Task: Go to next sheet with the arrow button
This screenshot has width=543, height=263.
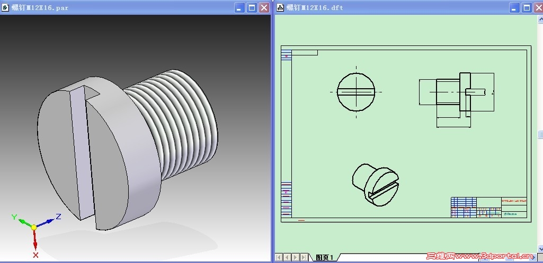Action: pyautogui.click(x=296, y=257)
